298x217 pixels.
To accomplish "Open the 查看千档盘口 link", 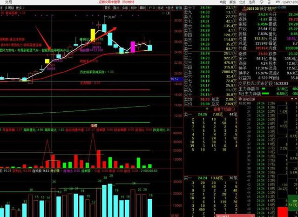I will 224,109.
